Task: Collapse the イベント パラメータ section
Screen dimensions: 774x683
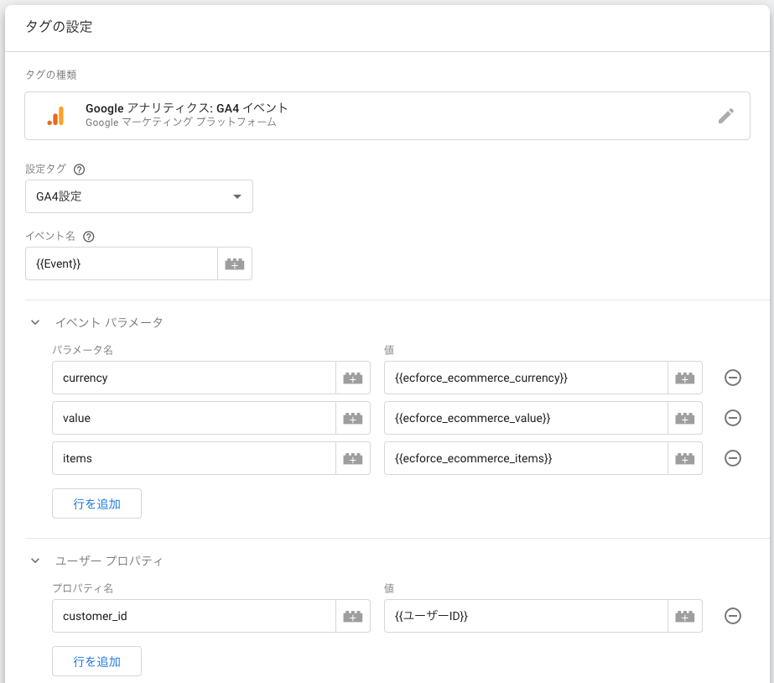Action: click(x=35, y=322)
